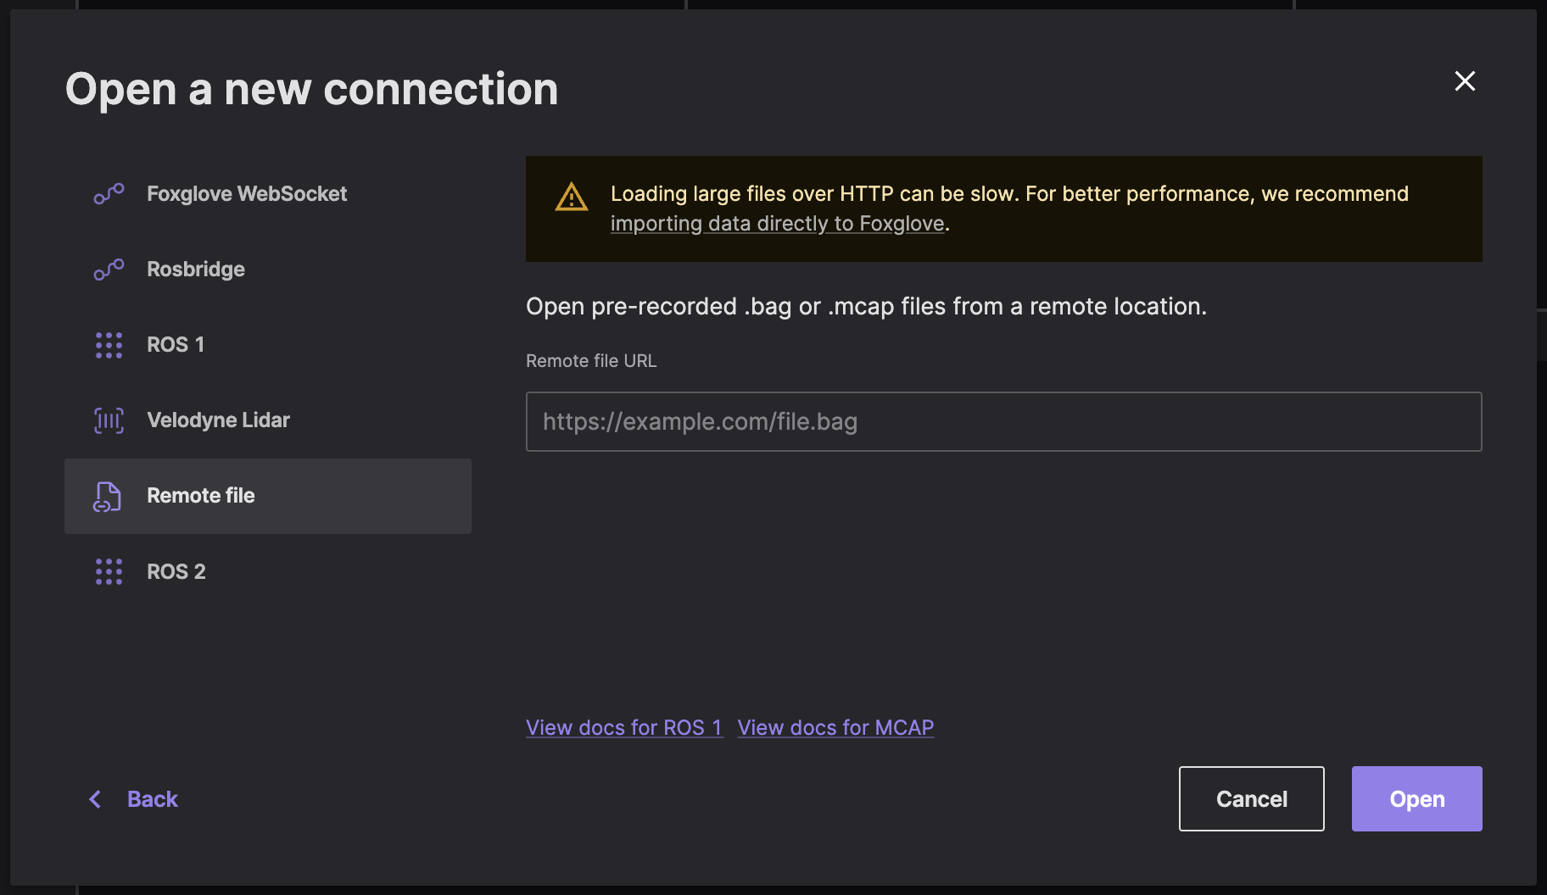Choose the Rosbridge text label

196,270
